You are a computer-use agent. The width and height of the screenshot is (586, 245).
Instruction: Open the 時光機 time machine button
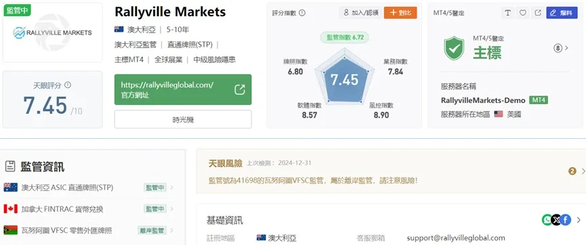pos(183,120)
